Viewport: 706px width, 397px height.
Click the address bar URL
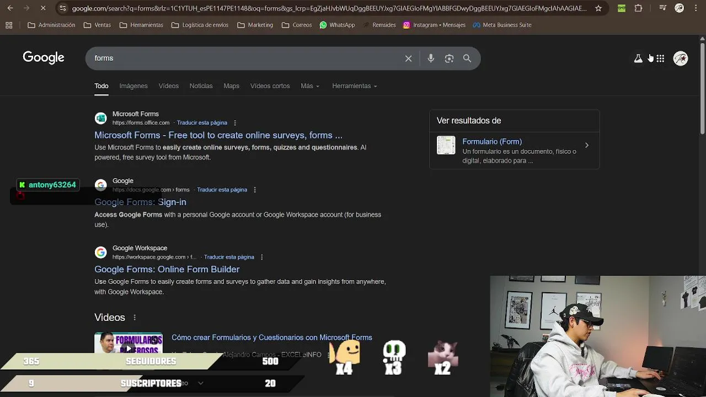[329, 8]
